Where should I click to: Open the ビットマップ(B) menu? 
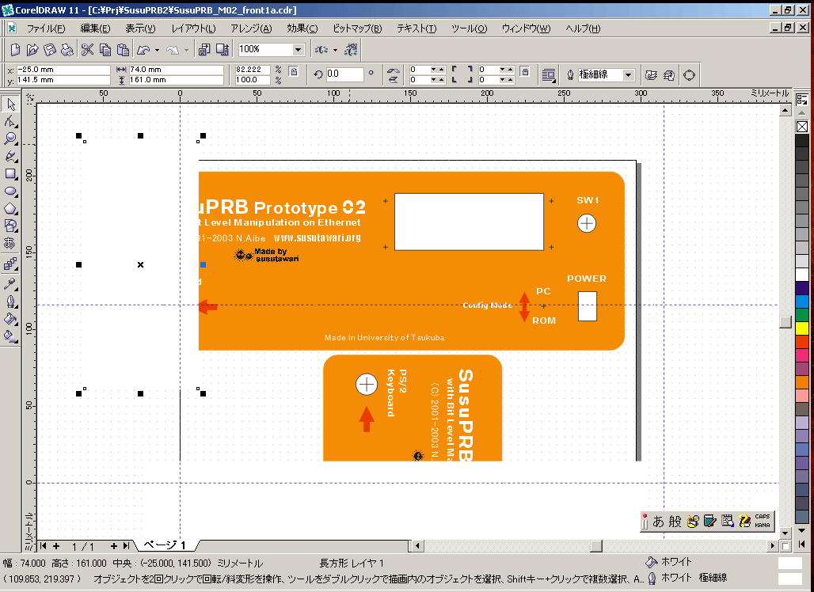[x=357, y=28]
